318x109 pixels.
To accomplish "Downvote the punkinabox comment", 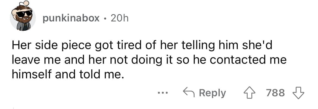I will [x=298, y=93].
